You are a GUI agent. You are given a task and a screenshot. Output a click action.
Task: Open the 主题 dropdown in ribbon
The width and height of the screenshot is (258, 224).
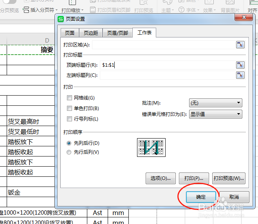point(168,10)
